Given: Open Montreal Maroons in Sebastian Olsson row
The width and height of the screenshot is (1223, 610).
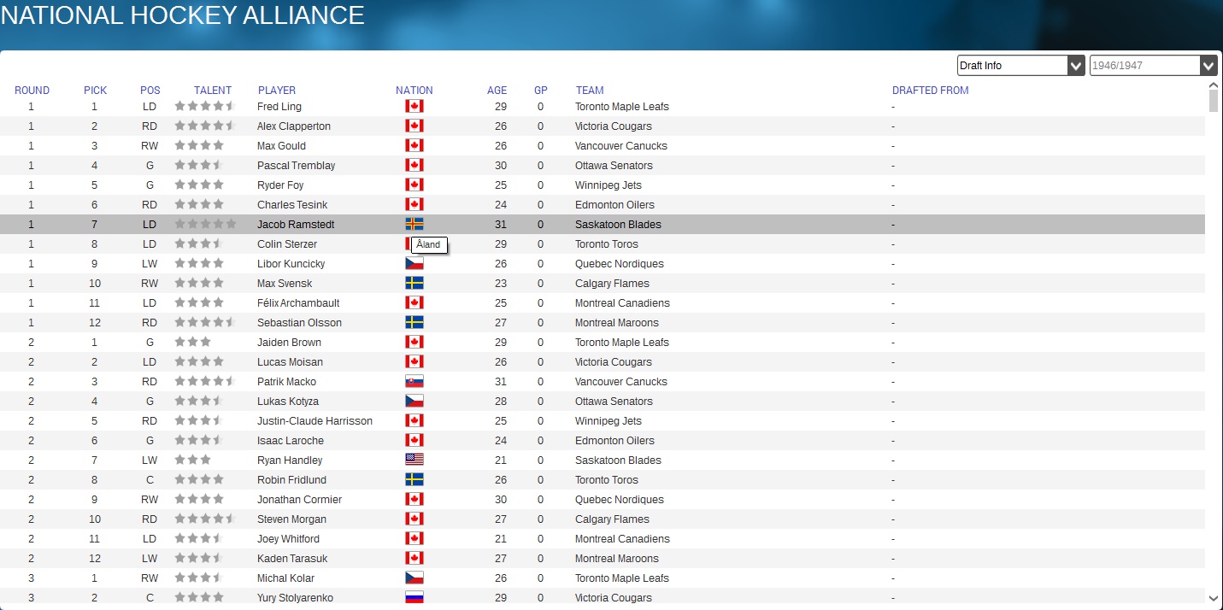Looking at the screenshot, I should 617,323.
